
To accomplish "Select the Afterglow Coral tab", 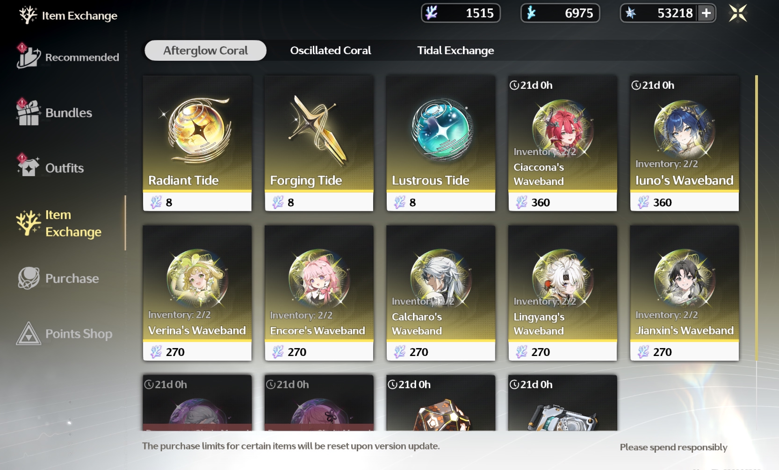I will 205,50.
